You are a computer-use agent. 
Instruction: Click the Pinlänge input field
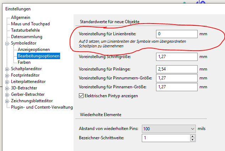(177, 69)
